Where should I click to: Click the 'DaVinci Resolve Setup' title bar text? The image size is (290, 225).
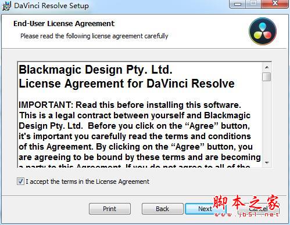pos(51,5)
